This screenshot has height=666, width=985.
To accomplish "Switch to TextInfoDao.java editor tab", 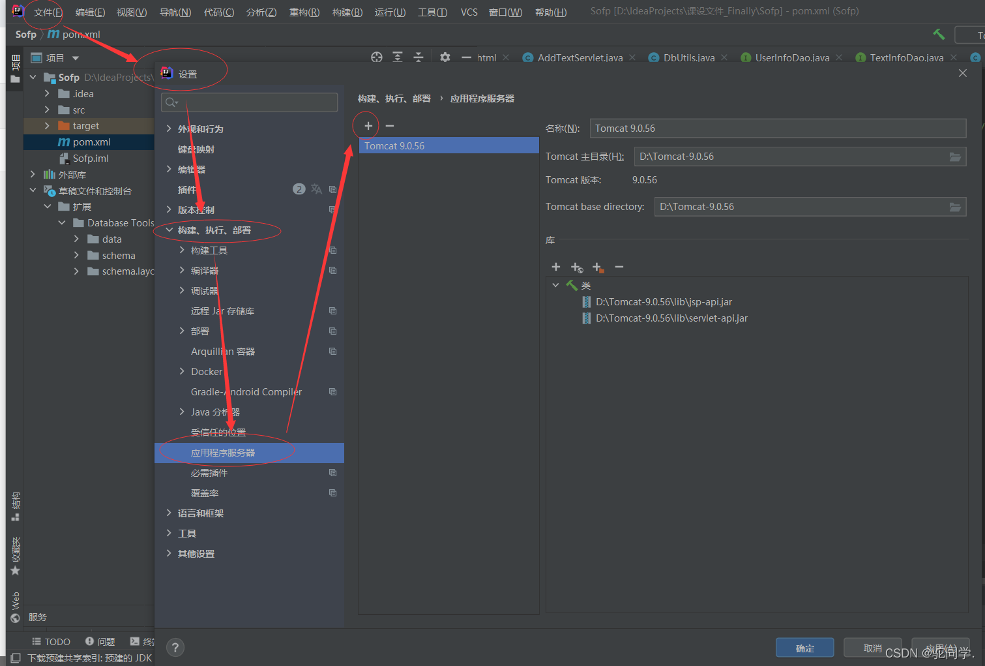I will coord(906,57).
